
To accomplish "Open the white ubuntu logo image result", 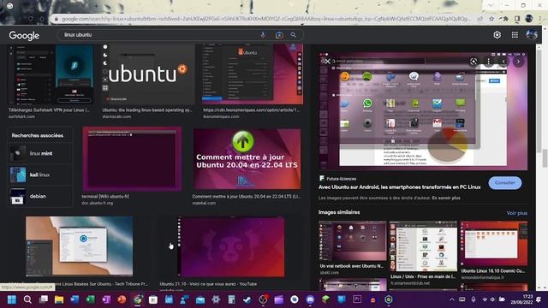I will coord(148,74).
